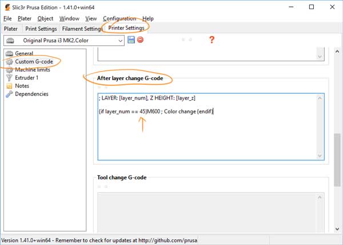
Task: Click the Slic3r application logo icon
Action: pos(7,7)
